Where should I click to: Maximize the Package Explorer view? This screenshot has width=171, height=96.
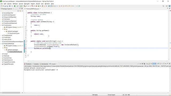coord(22,9)
